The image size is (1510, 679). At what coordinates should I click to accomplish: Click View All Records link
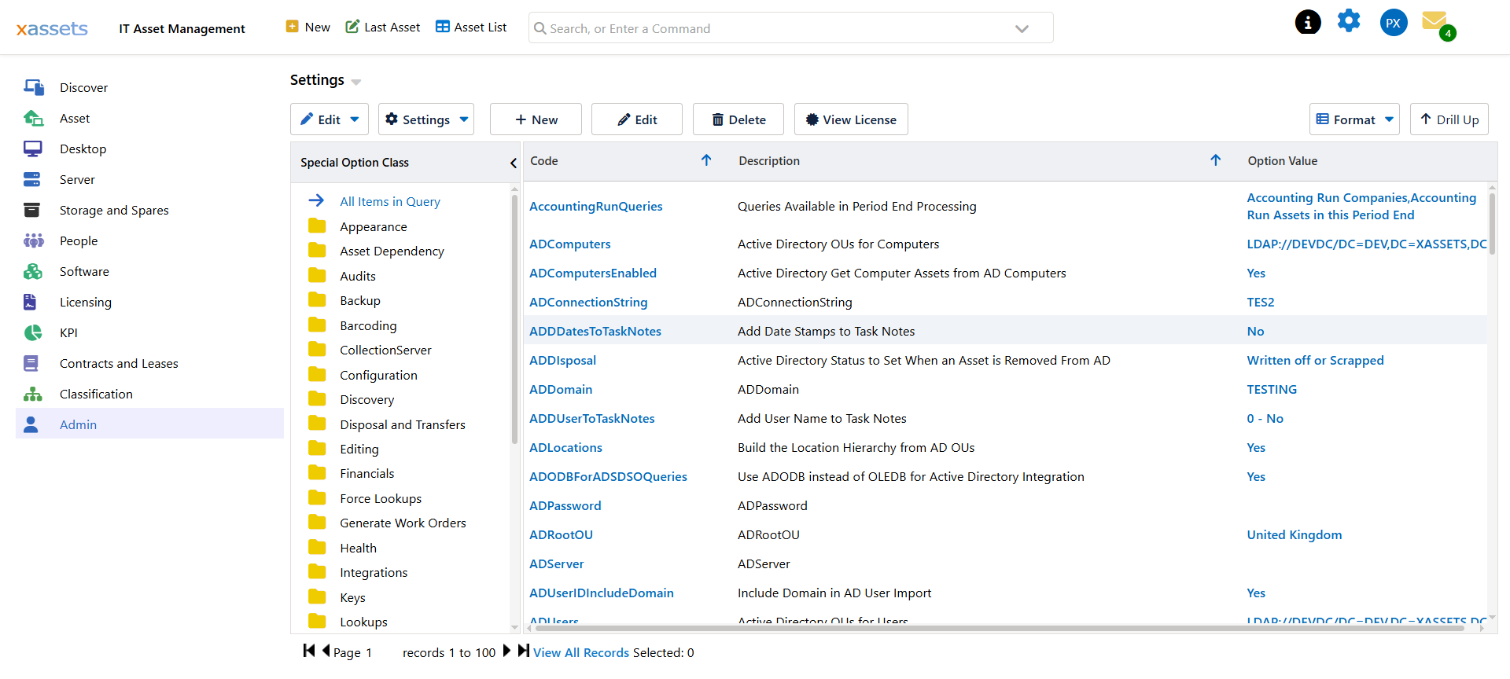coord(581,652)
